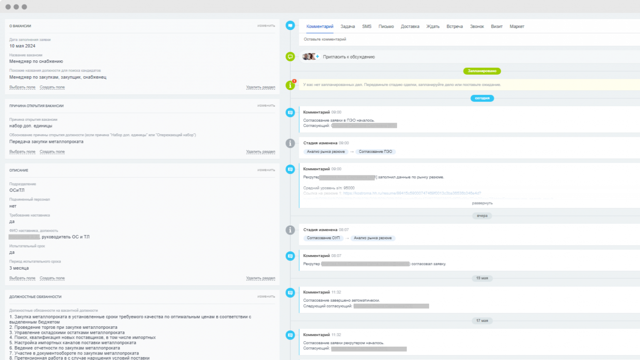This screenshot has width=640, height=360.
Task: Click the gray info icon for Согласование ПЭО stage change
Action: [x=290, y=143]
